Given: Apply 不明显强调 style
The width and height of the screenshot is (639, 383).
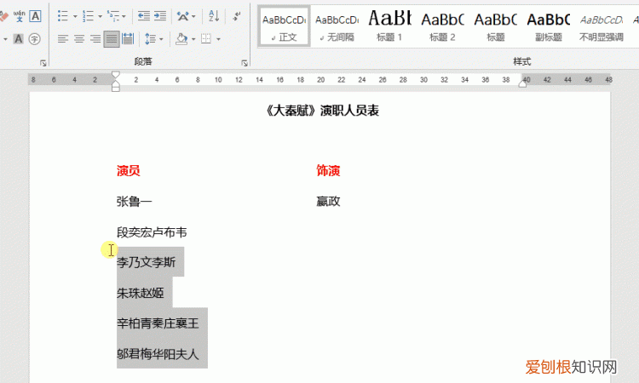Looking at the screenshot, I should (602, 27).
